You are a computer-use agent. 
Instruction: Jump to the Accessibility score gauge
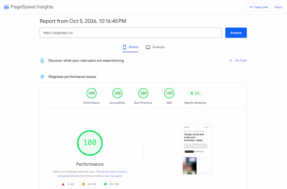117,93
